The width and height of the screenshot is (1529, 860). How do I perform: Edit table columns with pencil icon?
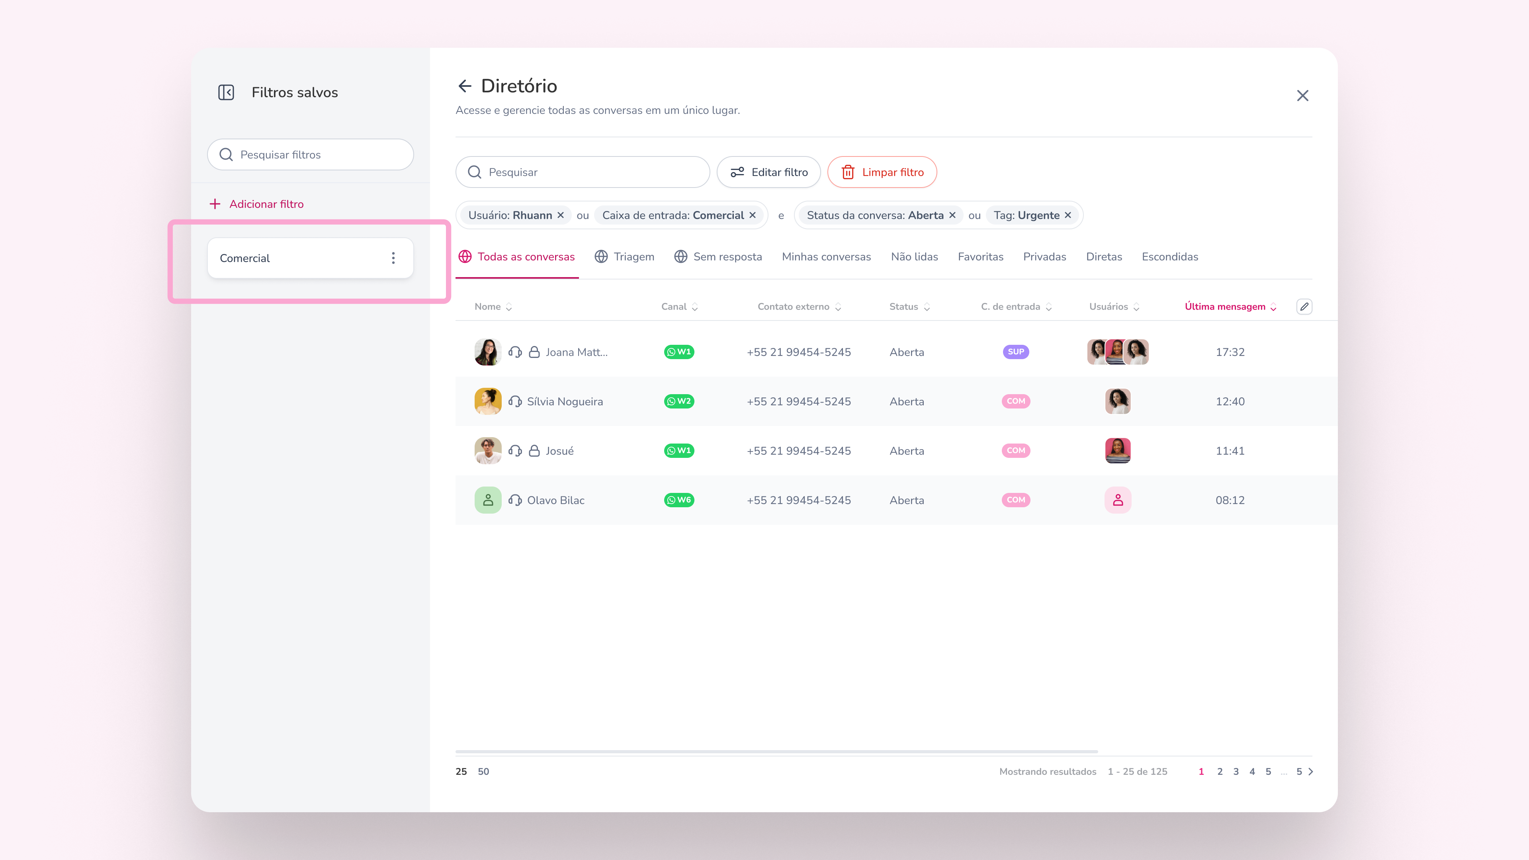coord(1304,306)
